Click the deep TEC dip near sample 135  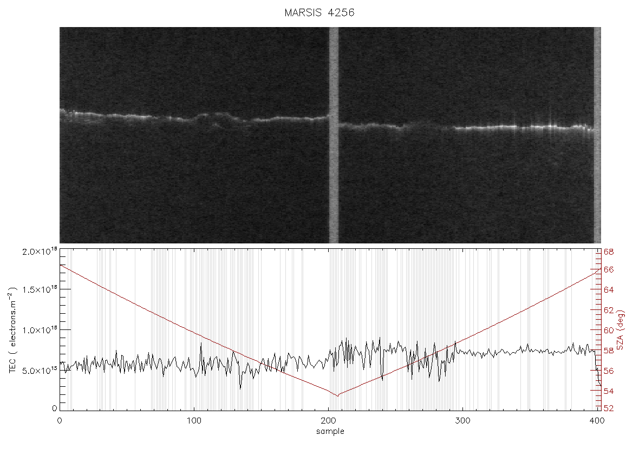[240, 388]
